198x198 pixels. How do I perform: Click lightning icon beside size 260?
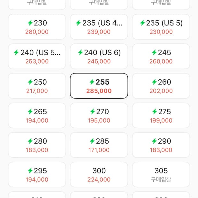pos(154,82)
